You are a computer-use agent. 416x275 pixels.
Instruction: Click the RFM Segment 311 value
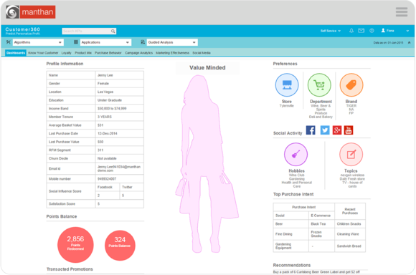pos(119,150)
